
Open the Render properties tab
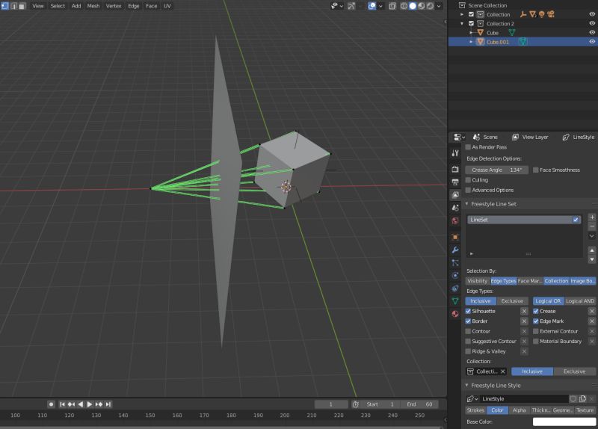pyautogui.click(x=455, y=169)
